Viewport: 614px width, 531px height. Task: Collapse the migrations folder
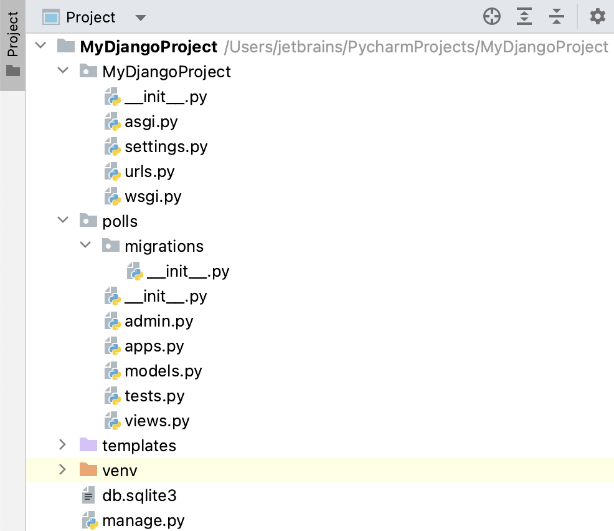85,245
